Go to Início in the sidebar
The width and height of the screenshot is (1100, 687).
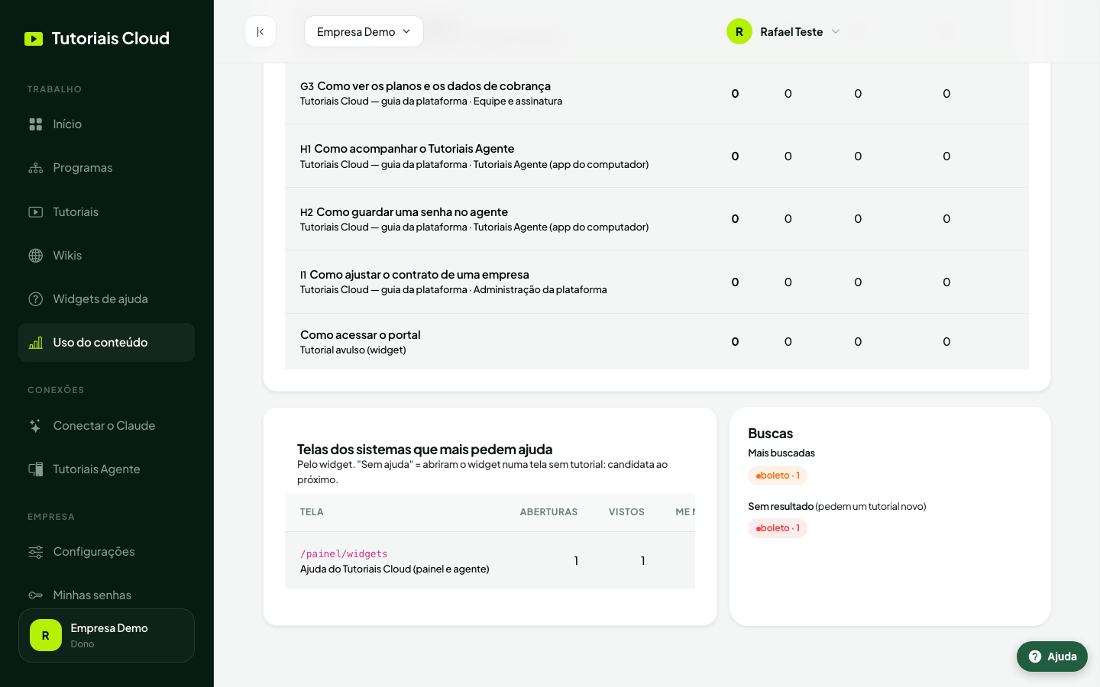tap(106, 124)
